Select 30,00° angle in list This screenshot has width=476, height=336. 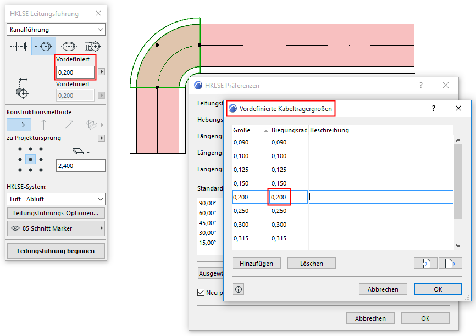pyautogui.click(x=208, y=233)
